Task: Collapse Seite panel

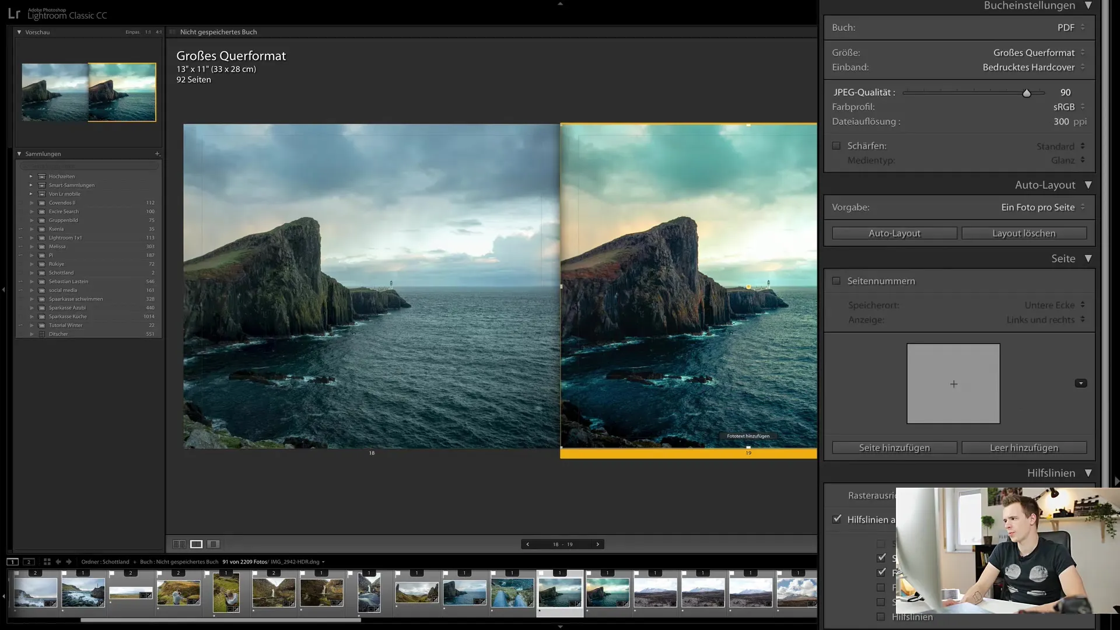Action: [1088, 258]
